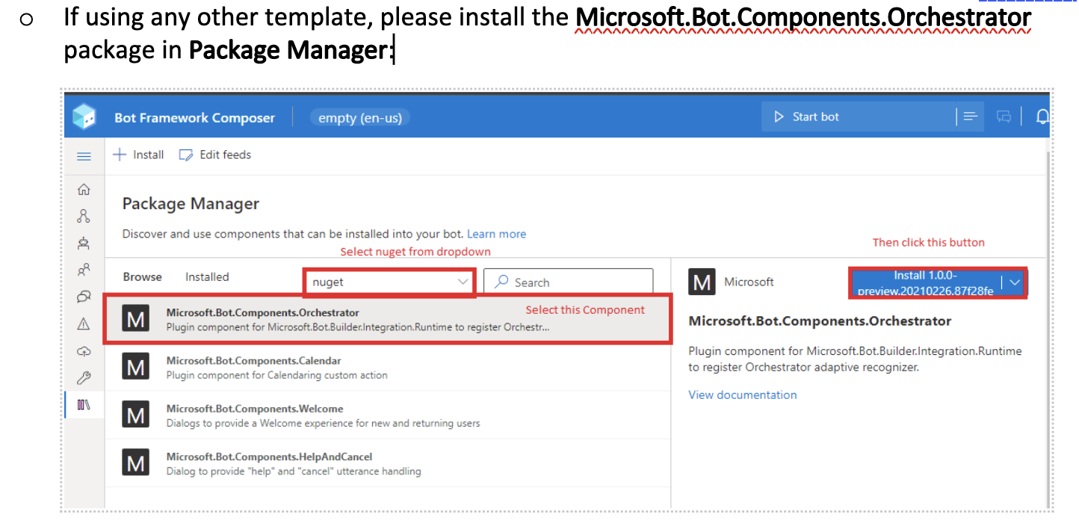Collapse the navigation with the hamburger menu
The width and height of the screenshot is (1079, 529).
(x=84, y=155)
